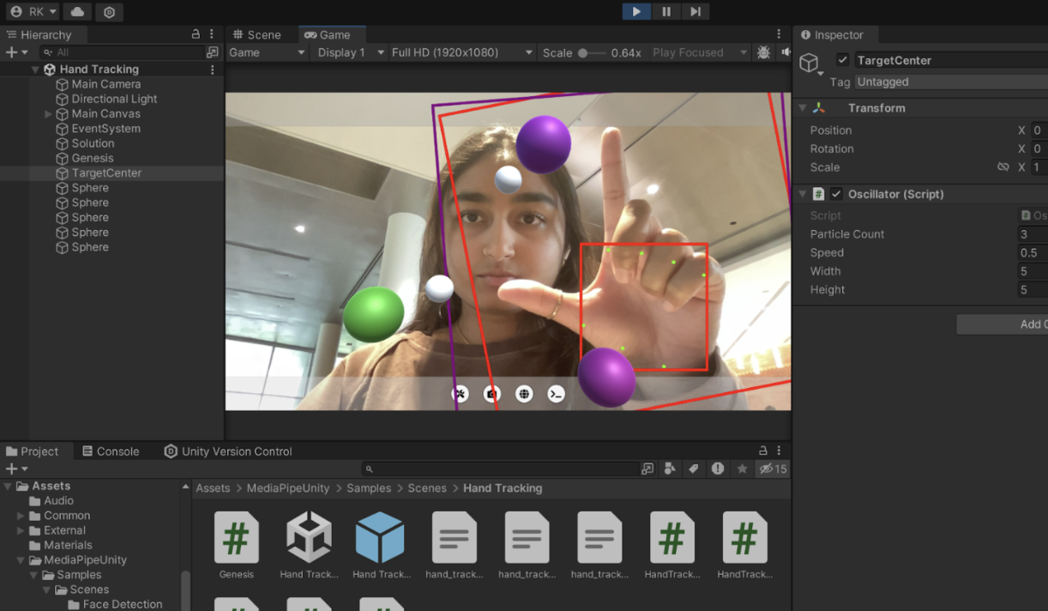The width and height of the screenshot is (1048, 611).
Task: Expand the Main Canvas tree item
Action: point(48,114)
